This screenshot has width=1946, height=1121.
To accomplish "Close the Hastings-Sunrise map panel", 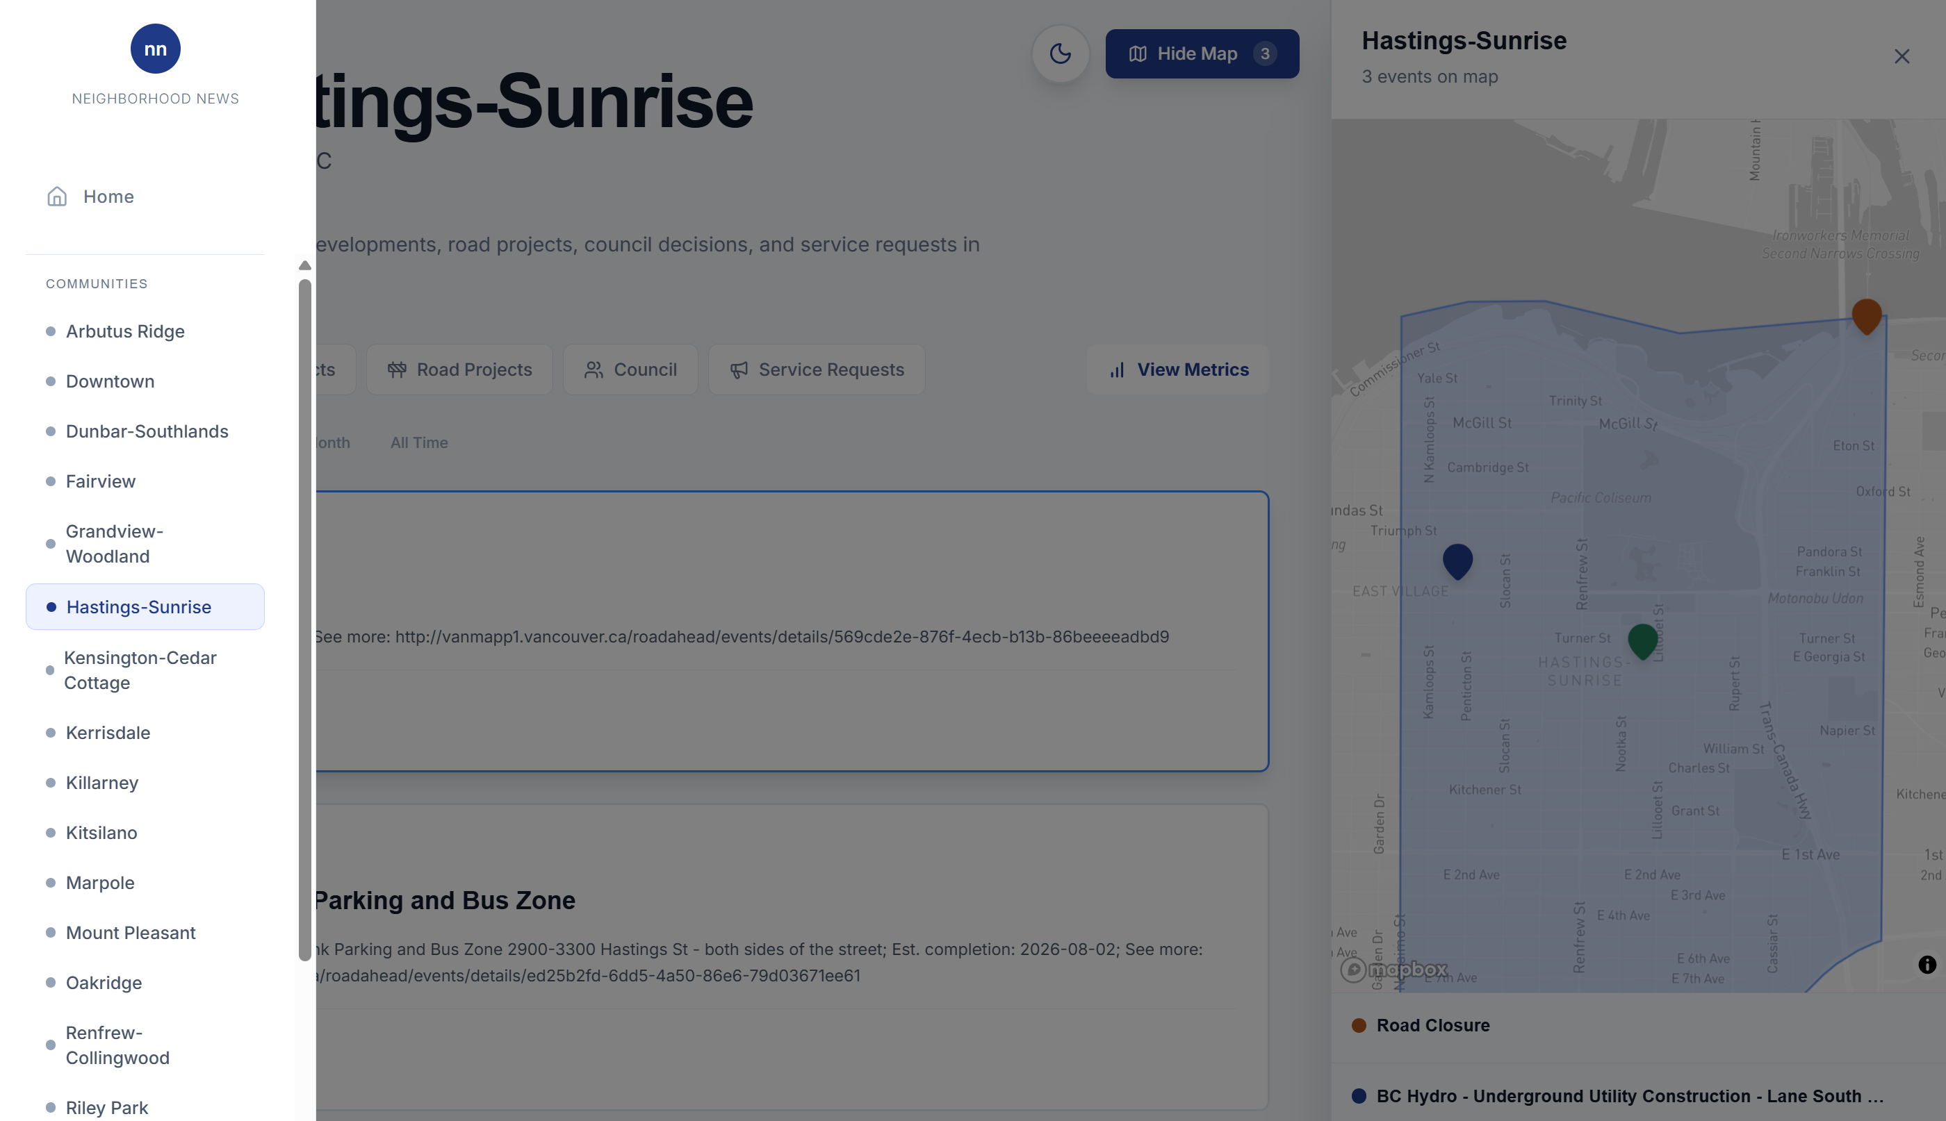I will (1901, 57).
